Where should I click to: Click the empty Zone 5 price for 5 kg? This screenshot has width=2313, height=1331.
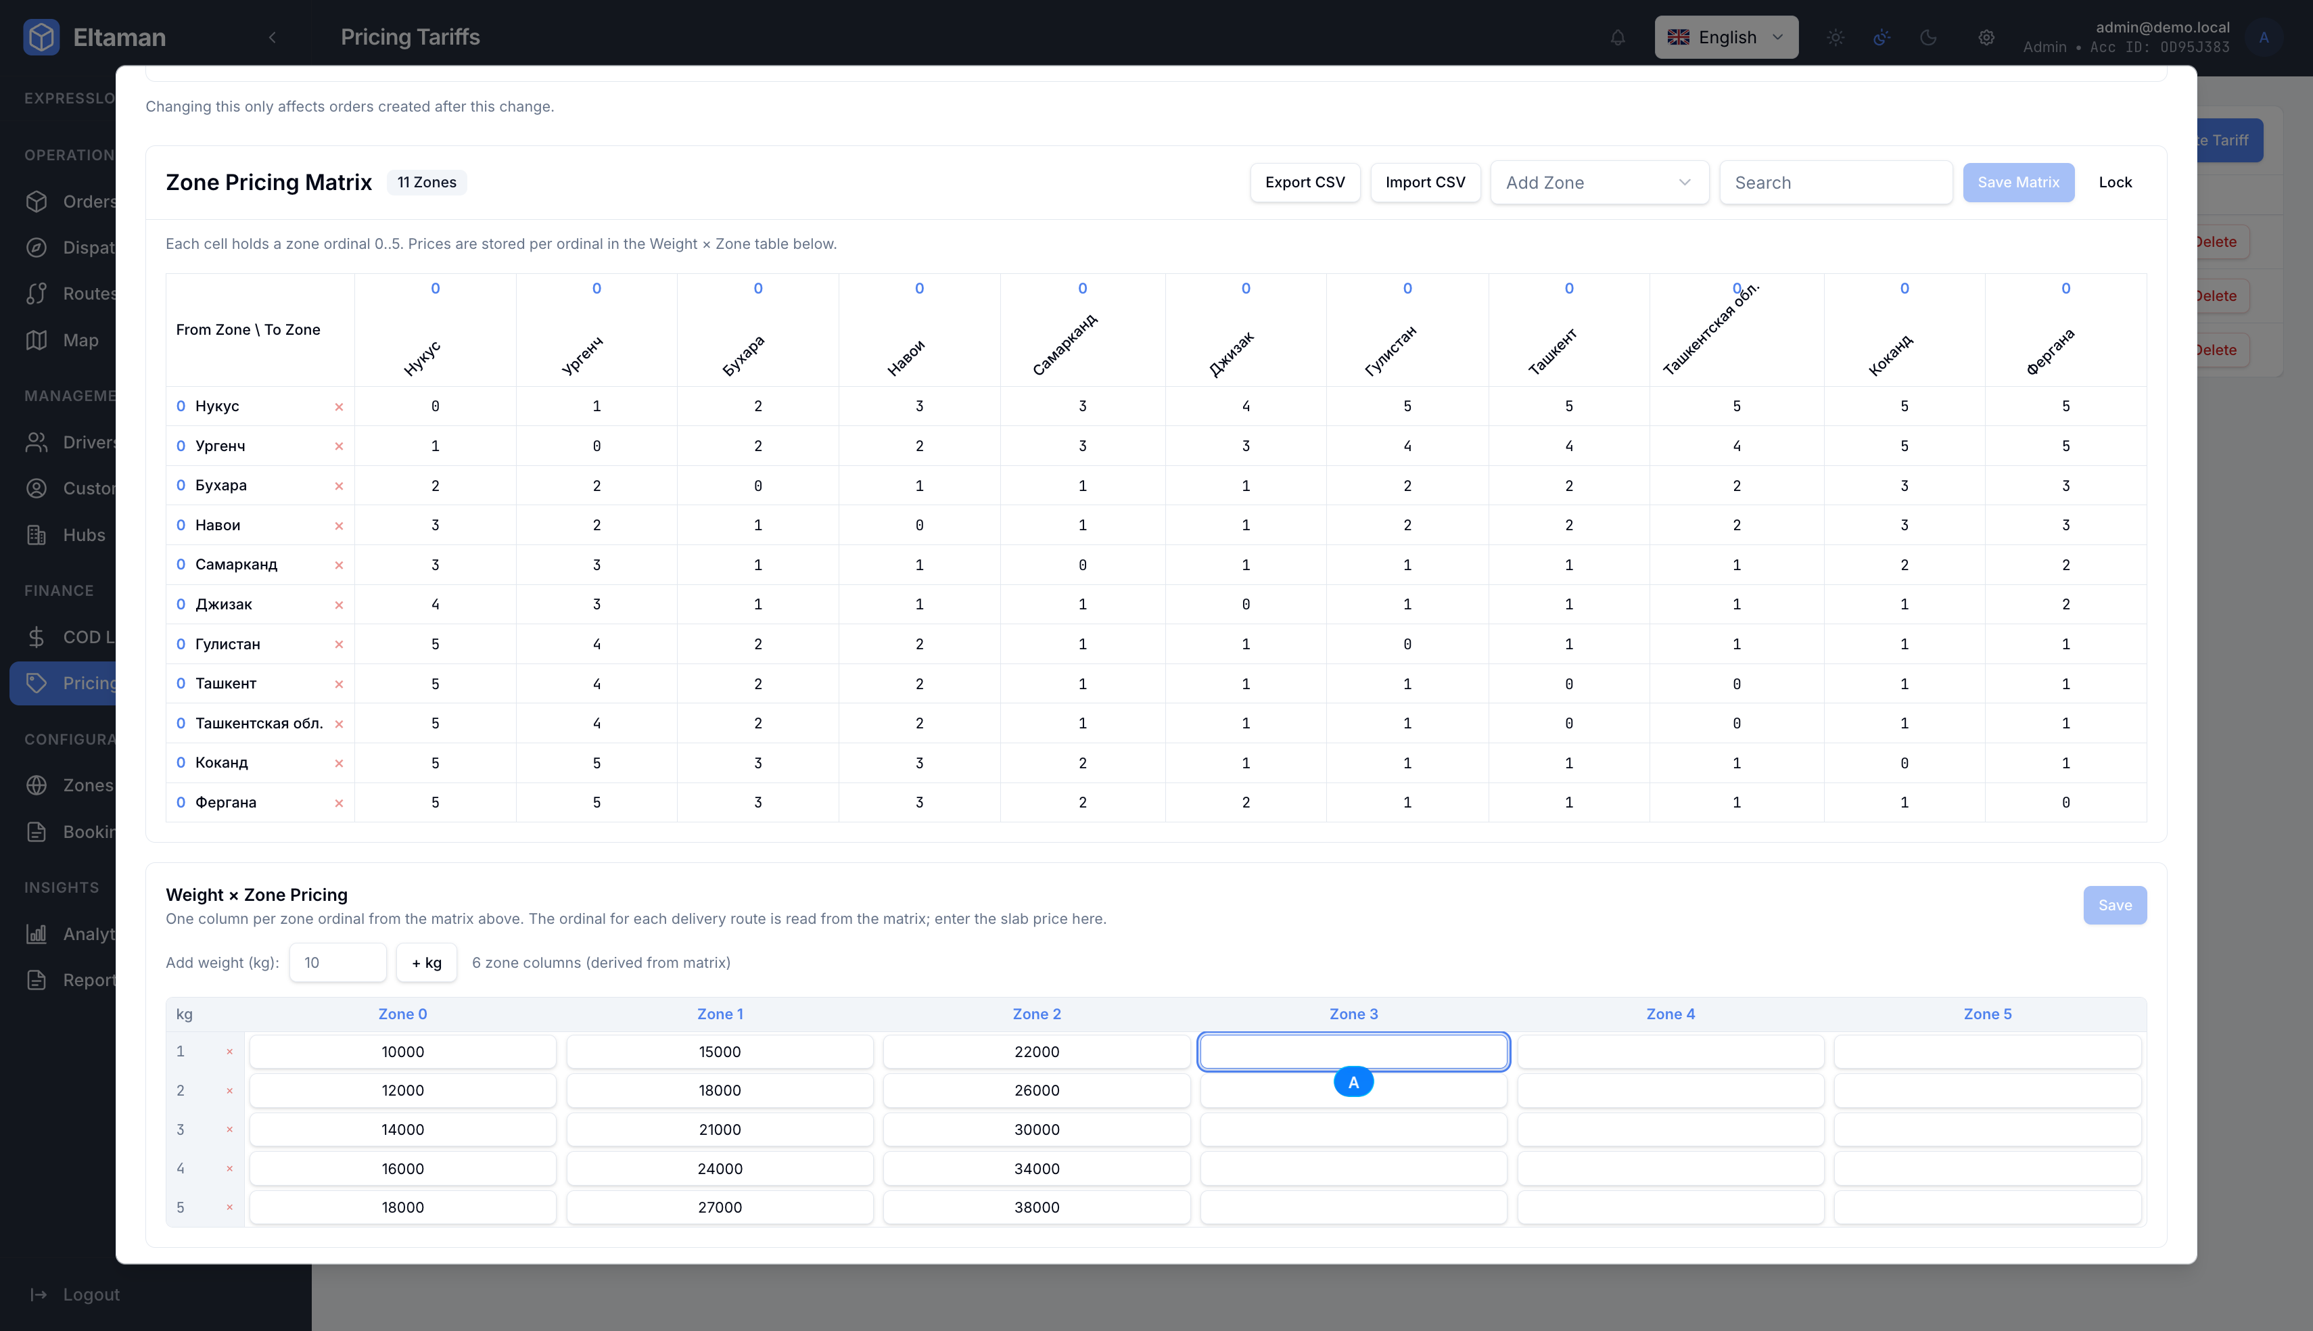click(1988, 1208)
